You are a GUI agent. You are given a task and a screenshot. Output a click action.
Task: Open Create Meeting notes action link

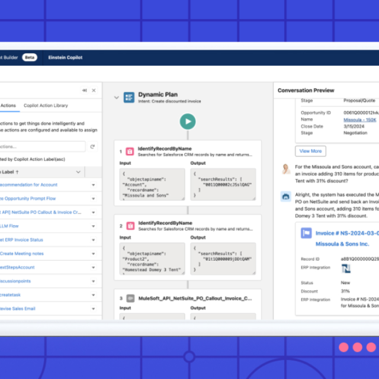22,253
